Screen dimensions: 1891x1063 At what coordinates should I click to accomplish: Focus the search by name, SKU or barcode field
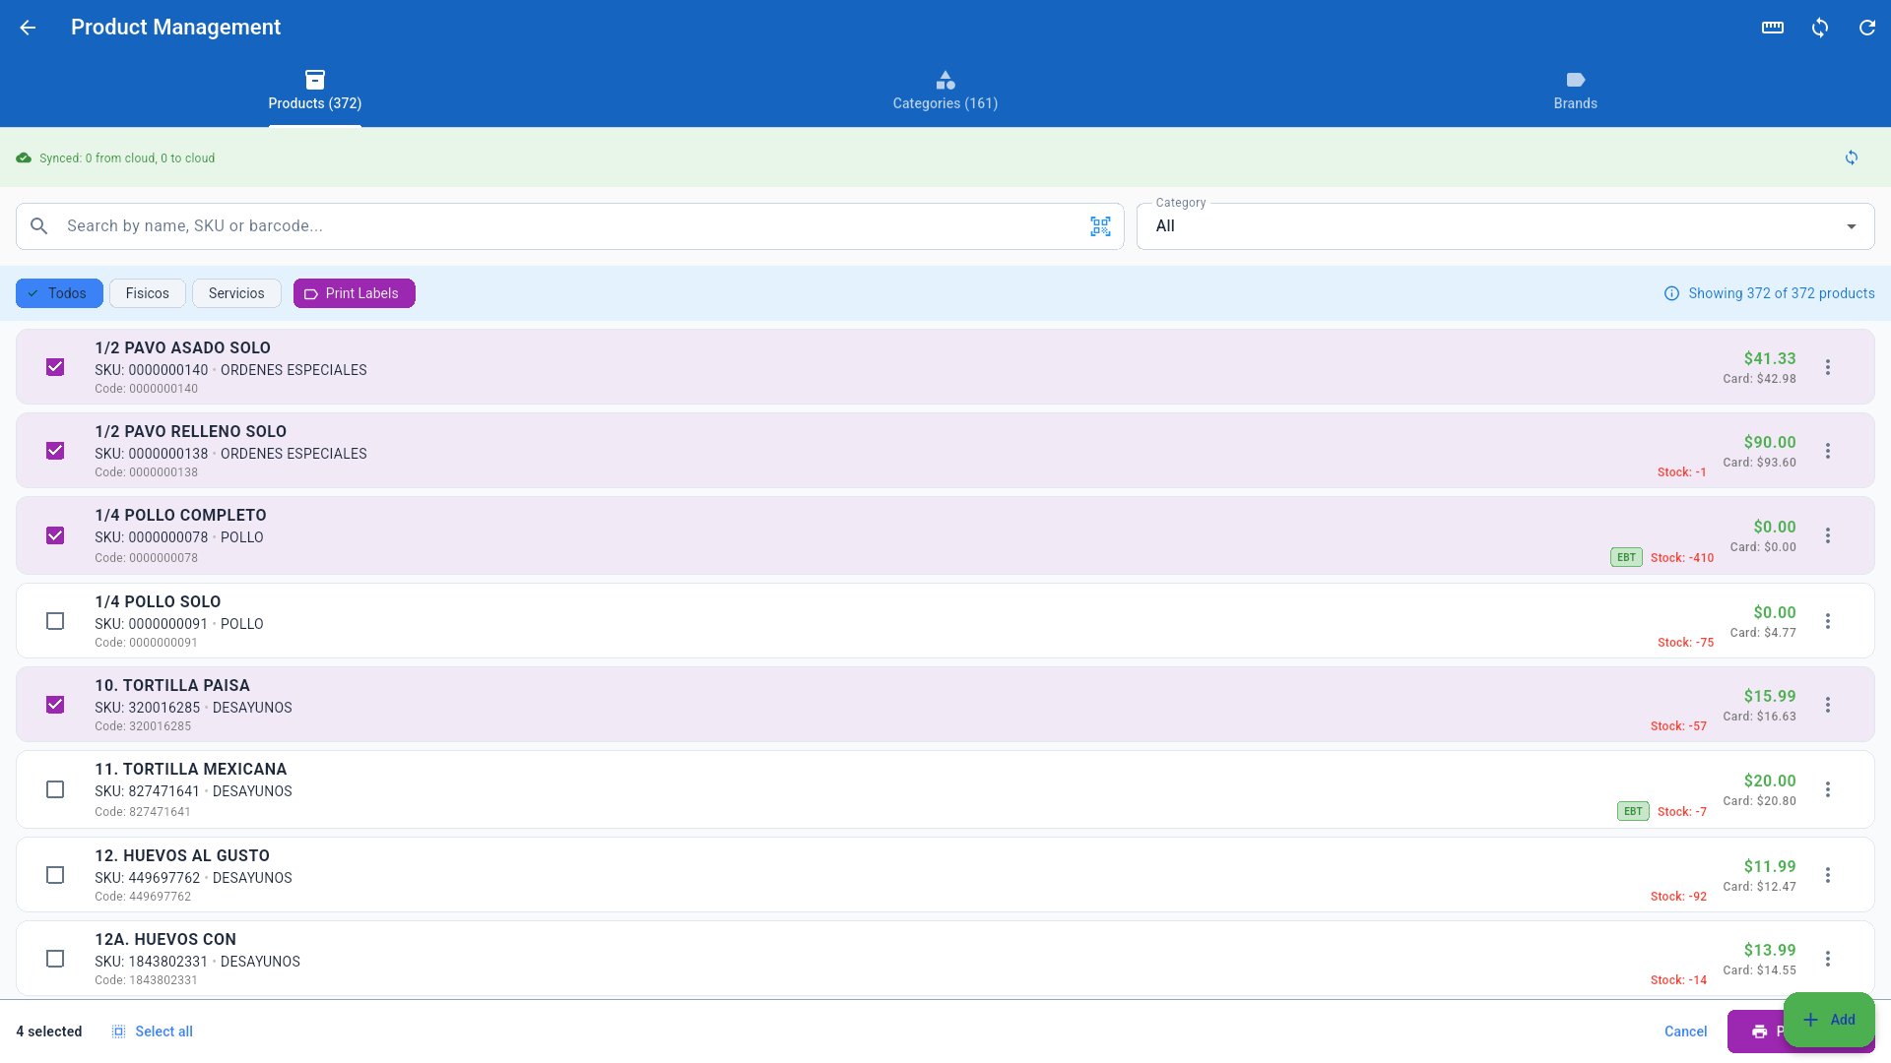[x=569, y=226]
